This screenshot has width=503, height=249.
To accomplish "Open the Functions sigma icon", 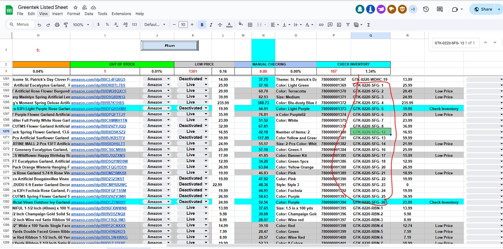I will point(369,25).
